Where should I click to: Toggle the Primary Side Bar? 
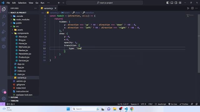[168, 3]
